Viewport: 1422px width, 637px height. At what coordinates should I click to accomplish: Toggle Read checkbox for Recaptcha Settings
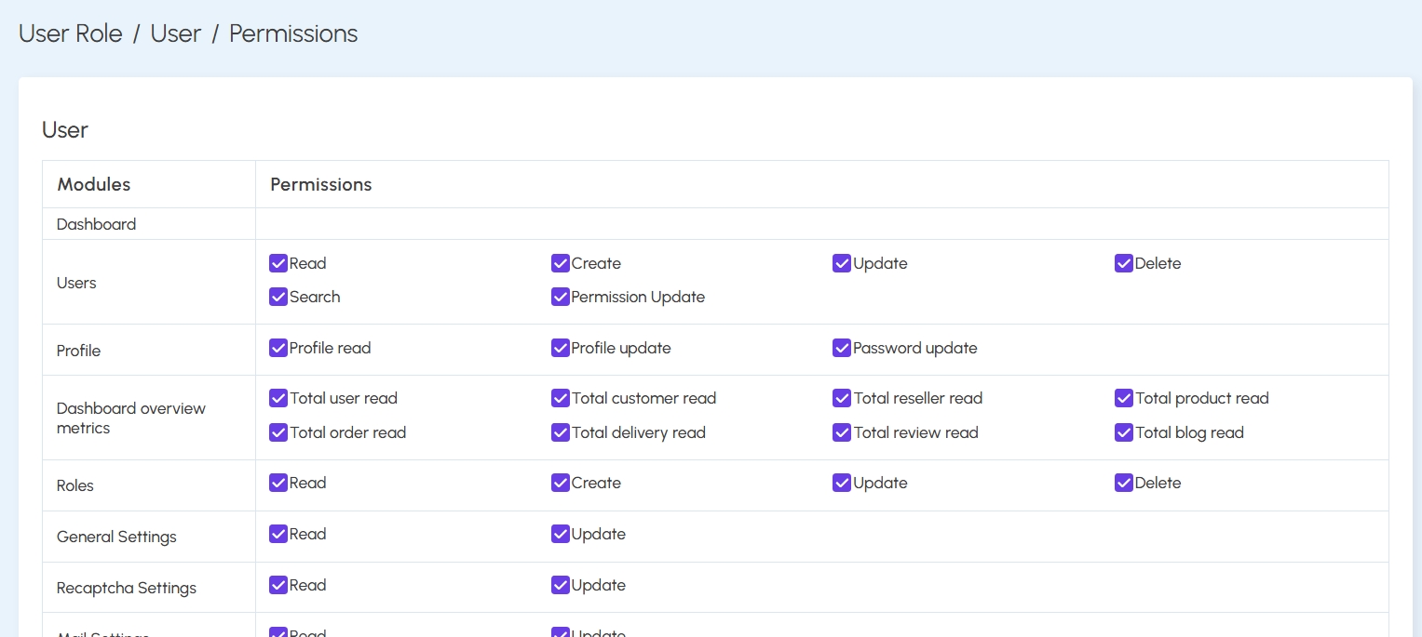(278, 585)
